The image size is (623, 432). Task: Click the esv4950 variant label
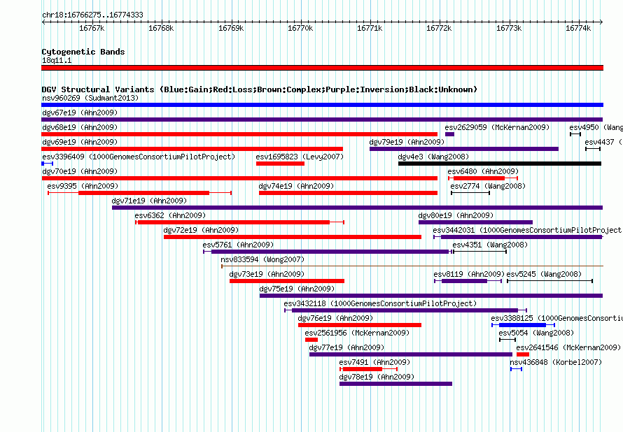point(596,127)
